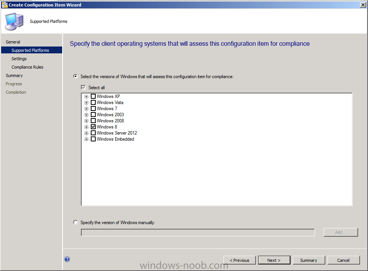368x271 pixels.
Task: Go to the Settings wizard step
Action: pos(19,59)
